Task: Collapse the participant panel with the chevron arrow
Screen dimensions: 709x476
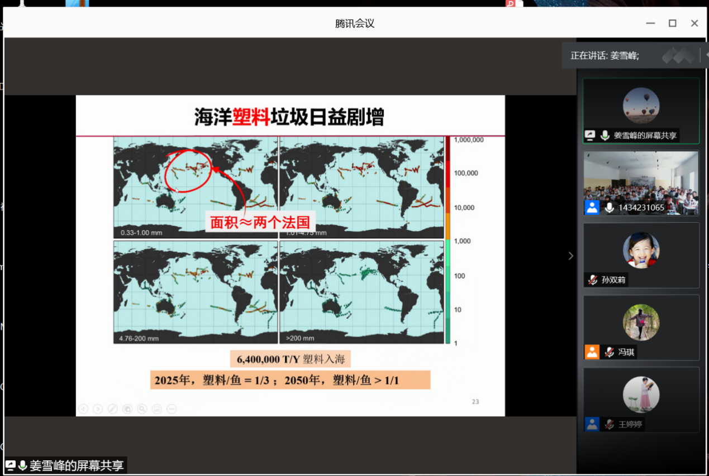Action: click(x=570, y=256)
